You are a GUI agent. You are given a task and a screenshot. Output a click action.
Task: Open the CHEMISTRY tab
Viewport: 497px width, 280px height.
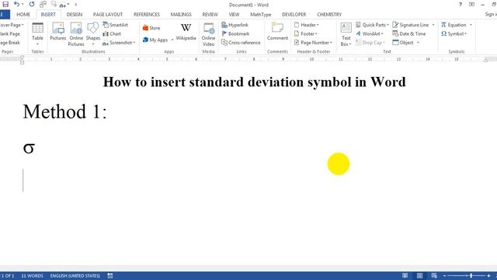pos(329,15)
